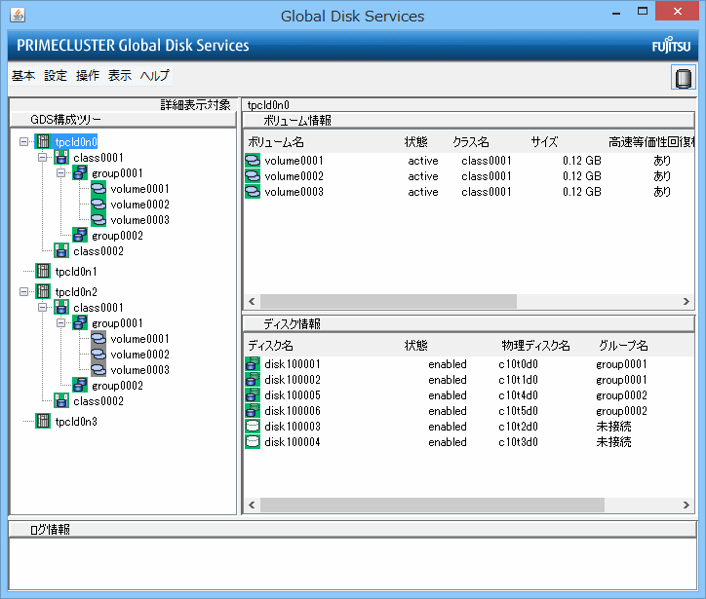Select tpcld0n3 label in tree
The image size is (706, 599).
coord(76,422)
